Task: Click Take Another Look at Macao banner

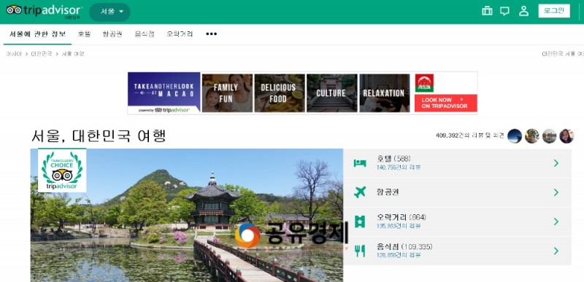Action: 164,93
